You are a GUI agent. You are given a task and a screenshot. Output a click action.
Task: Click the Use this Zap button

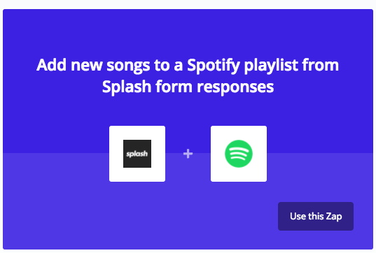pyautogui.click(x=316, y=216)
